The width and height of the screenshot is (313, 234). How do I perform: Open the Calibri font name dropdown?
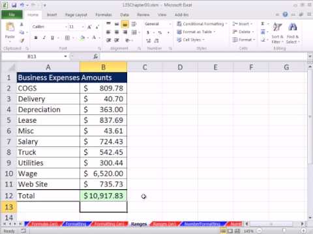[x=65, y=27]
